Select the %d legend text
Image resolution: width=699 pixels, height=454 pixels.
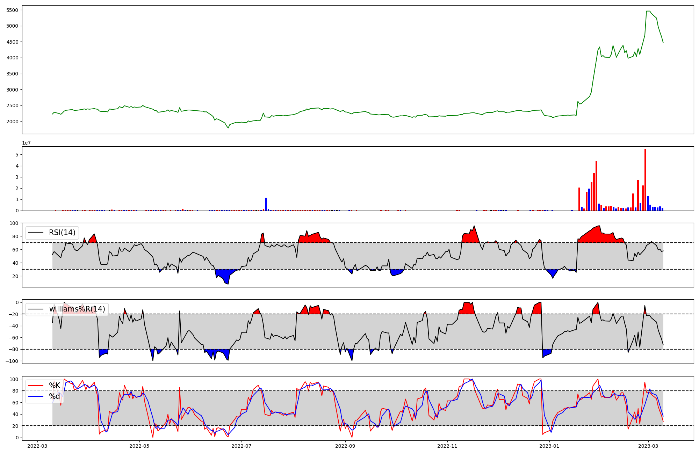pyautogui.click(x=55, y=396)
